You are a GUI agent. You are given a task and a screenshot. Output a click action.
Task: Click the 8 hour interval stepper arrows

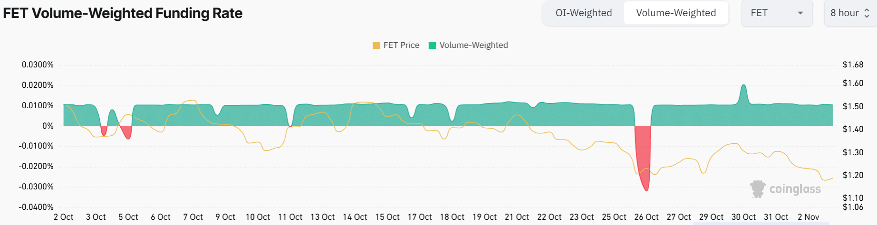click(x=867, y=13)
